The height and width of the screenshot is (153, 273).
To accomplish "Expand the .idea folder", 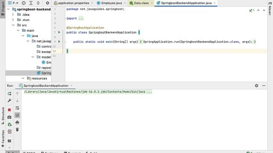I will [x=13, y=14].
